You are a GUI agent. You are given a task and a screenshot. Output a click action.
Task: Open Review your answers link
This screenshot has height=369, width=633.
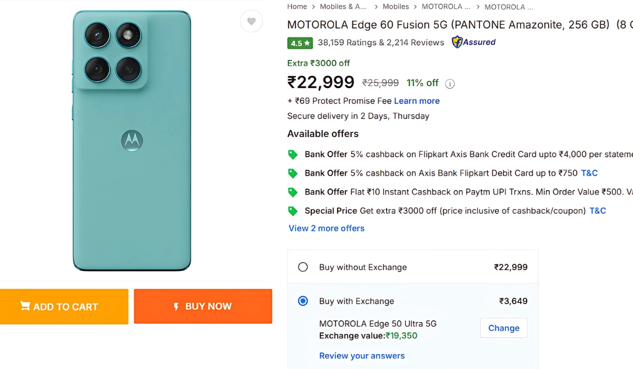click(x=362, y=356)
